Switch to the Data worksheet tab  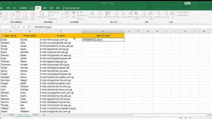12,115
